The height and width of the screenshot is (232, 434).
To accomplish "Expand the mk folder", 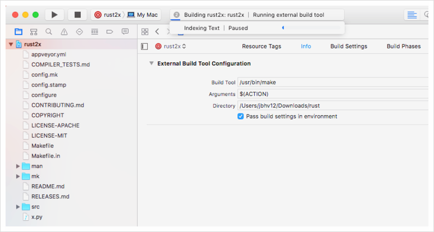I will 18,176.
